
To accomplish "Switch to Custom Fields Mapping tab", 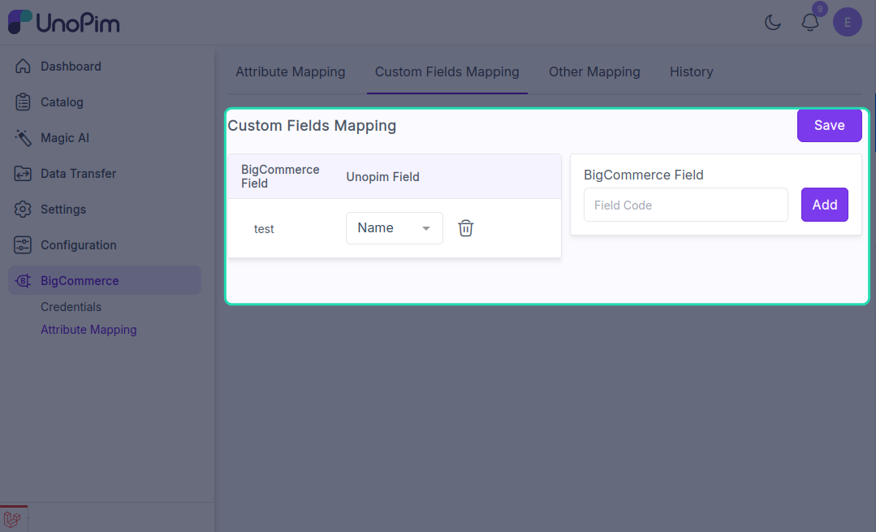I will tap(447, 71).
